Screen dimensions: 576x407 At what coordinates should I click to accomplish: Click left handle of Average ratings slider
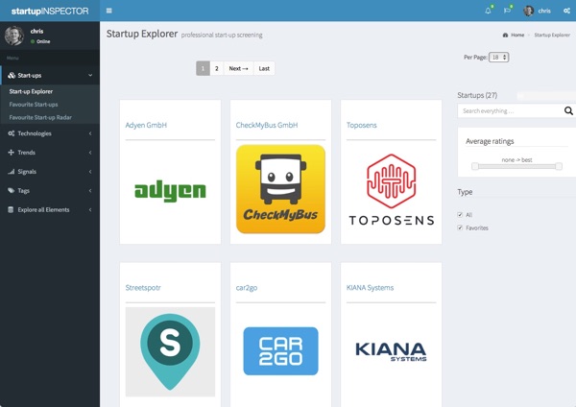click(x=475, y=166)
